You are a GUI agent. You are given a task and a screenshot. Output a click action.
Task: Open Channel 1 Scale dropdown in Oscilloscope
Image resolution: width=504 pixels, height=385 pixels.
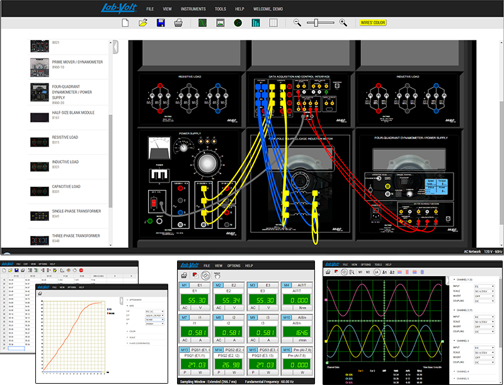coord(484,291)
